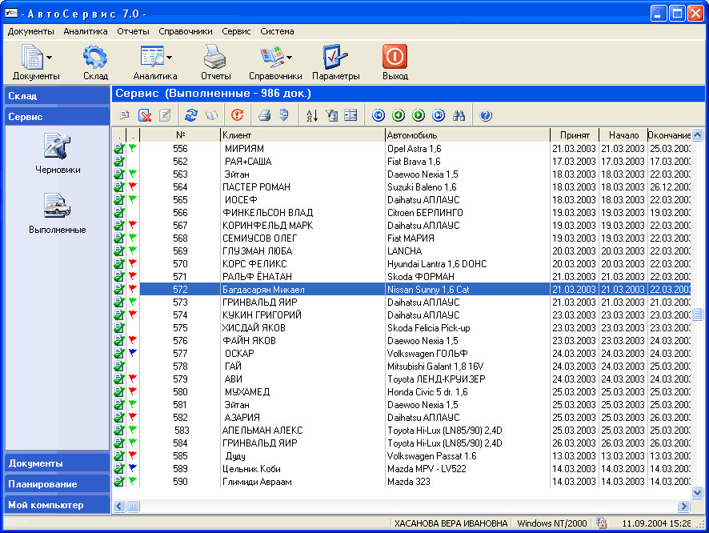
Task: Click the vertical scrollbar down arrow
Action: click(697, 492)
